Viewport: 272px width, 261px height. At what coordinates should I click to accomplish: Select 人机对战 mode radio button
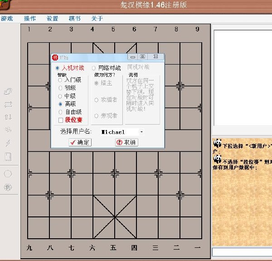click(57, 68)
